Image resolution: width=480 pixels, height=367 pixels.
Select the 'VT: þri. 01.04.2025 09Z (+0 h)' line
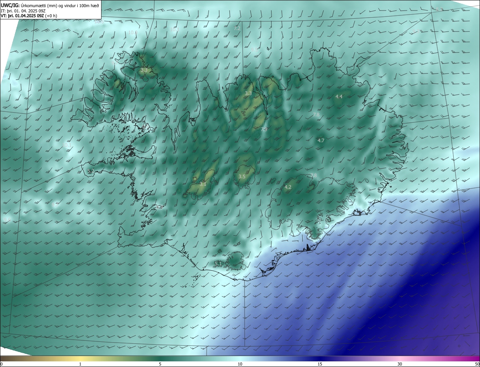tap(29, 16)
